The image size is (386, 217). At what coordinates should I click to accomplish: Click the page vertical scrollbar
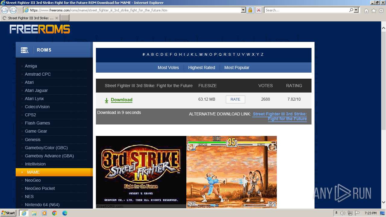click(x=384, y=81)
